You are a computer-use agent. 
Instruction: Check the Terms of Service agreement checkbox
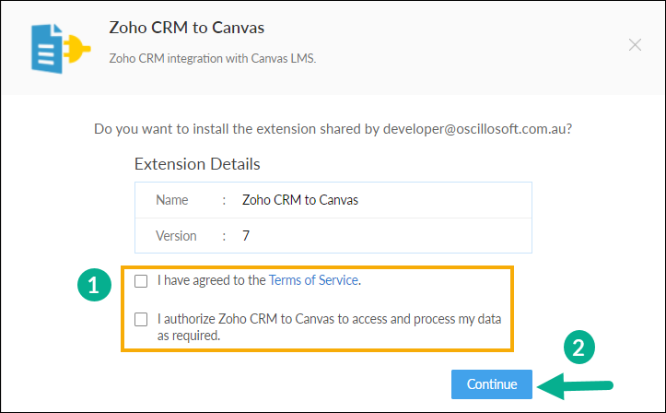tap(141, 281)
